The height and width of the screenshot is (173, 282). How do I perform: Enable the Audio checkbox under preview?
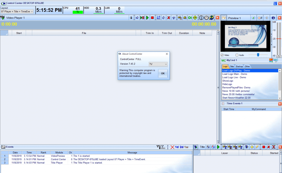tap(237, 55)
